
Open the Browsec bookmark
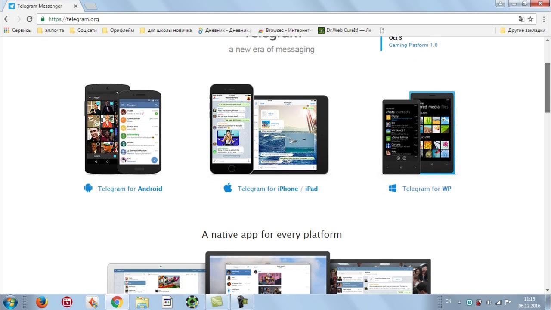pyautogui.click(x=285, y=30)
